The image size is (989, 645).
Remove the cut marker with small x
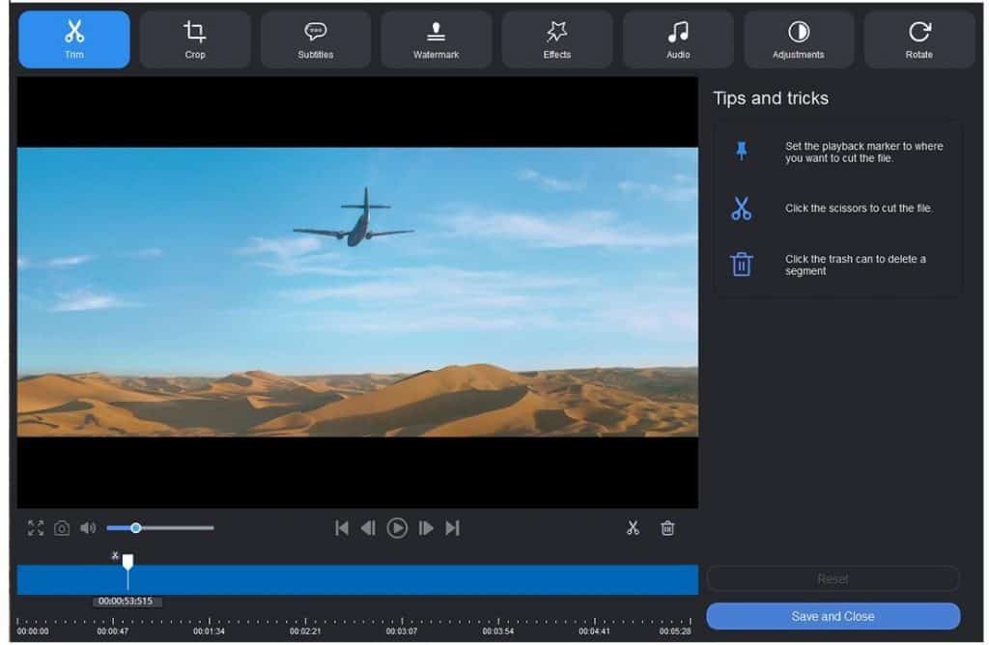click(x=115, y=555)
